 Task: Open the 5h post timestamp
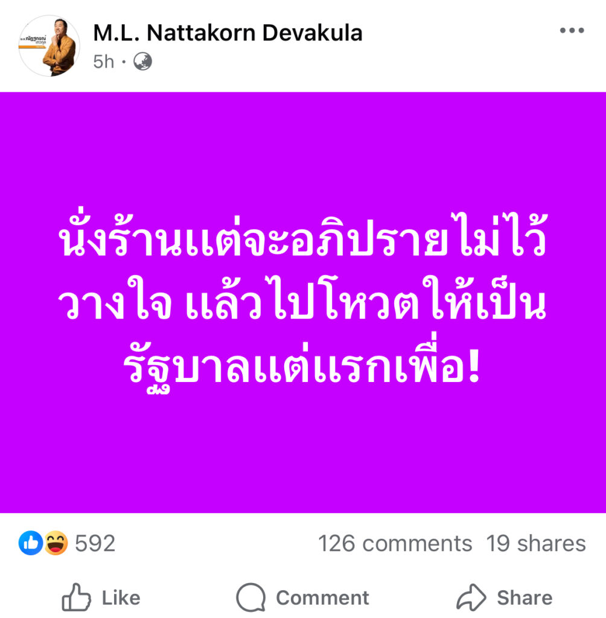point(103,62)
